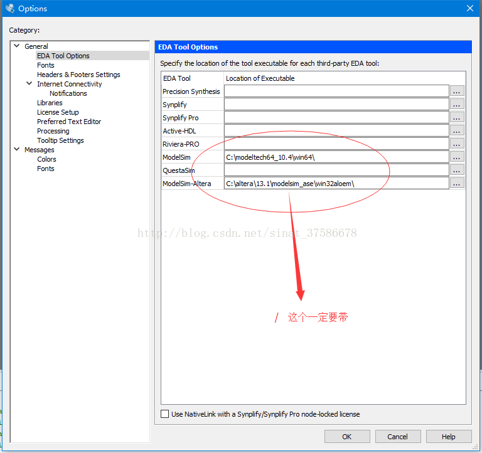
Task: Browse for ModelSim executable path
Action: (457, 157)
